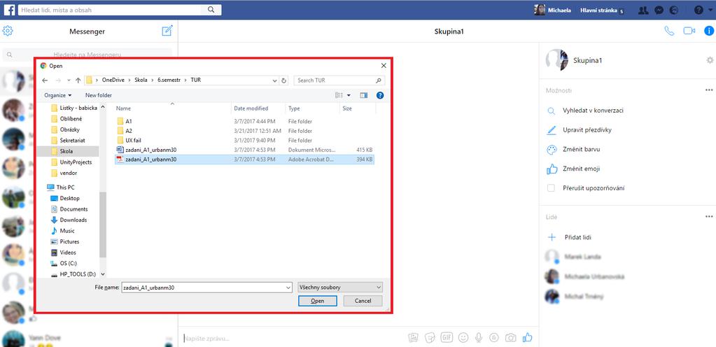Click the Cancel button

click(363, 301)
